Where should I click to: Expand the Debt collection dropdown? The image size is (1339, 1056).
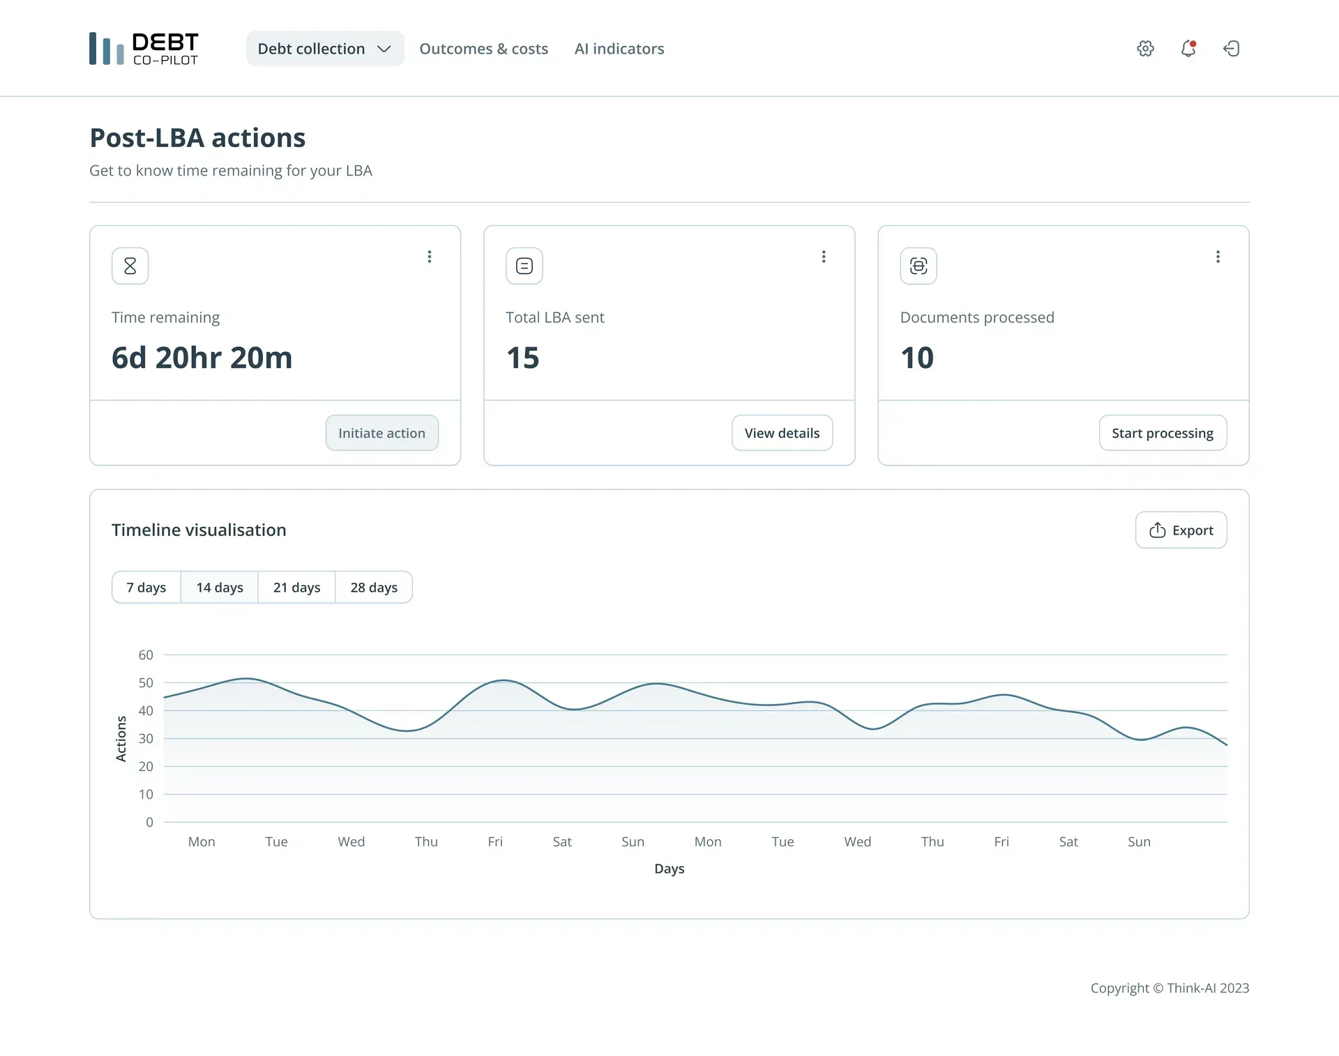(x=325, y=49)
